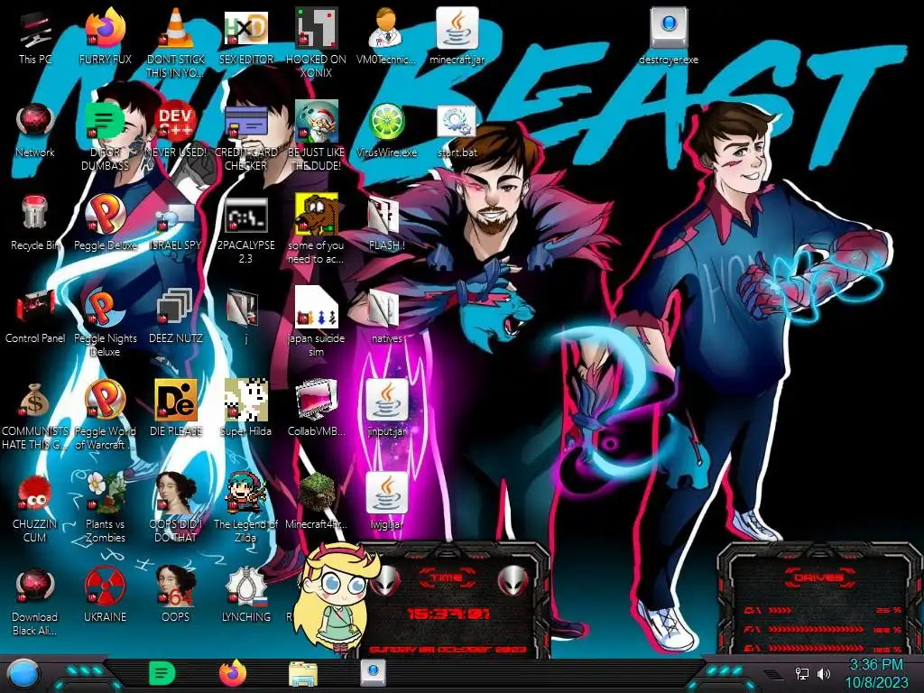Open the OOPS portrait shortcut with 64
This screenshot has height=693, width=924.
pyautogui.click(x=175, y=594)
